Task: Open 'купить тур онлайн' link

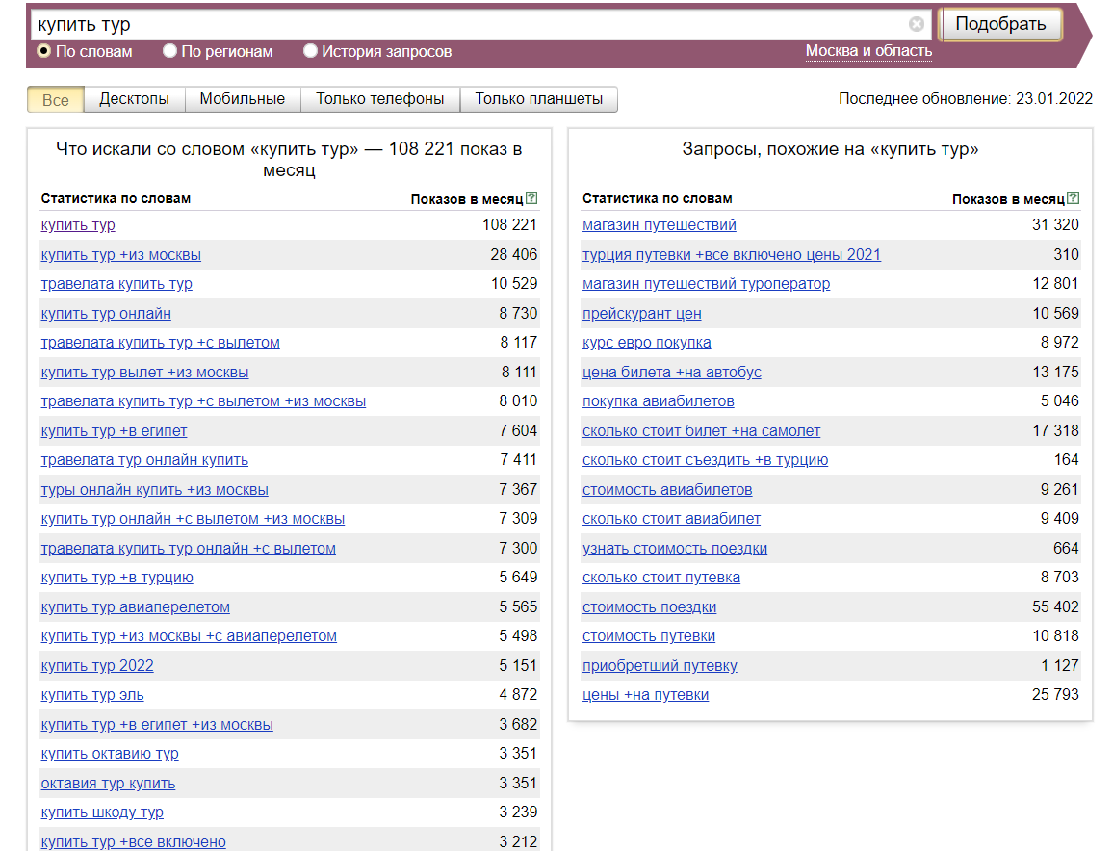Action: (106, 314)
